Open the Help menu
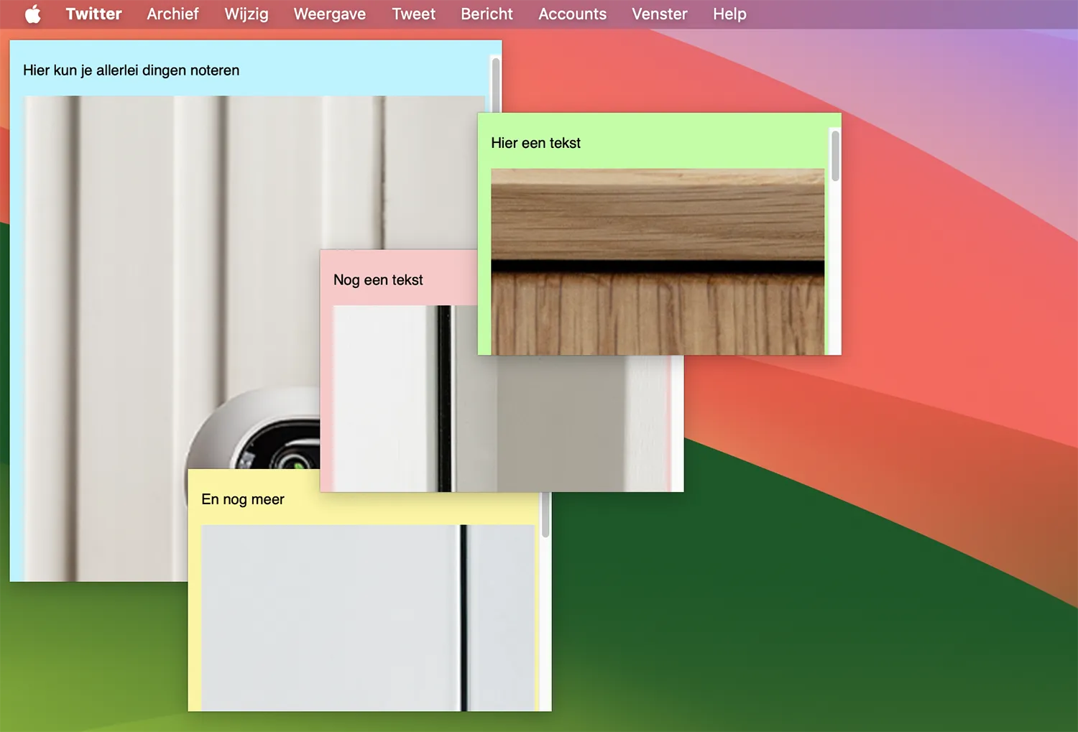 (x=729, y=14)
